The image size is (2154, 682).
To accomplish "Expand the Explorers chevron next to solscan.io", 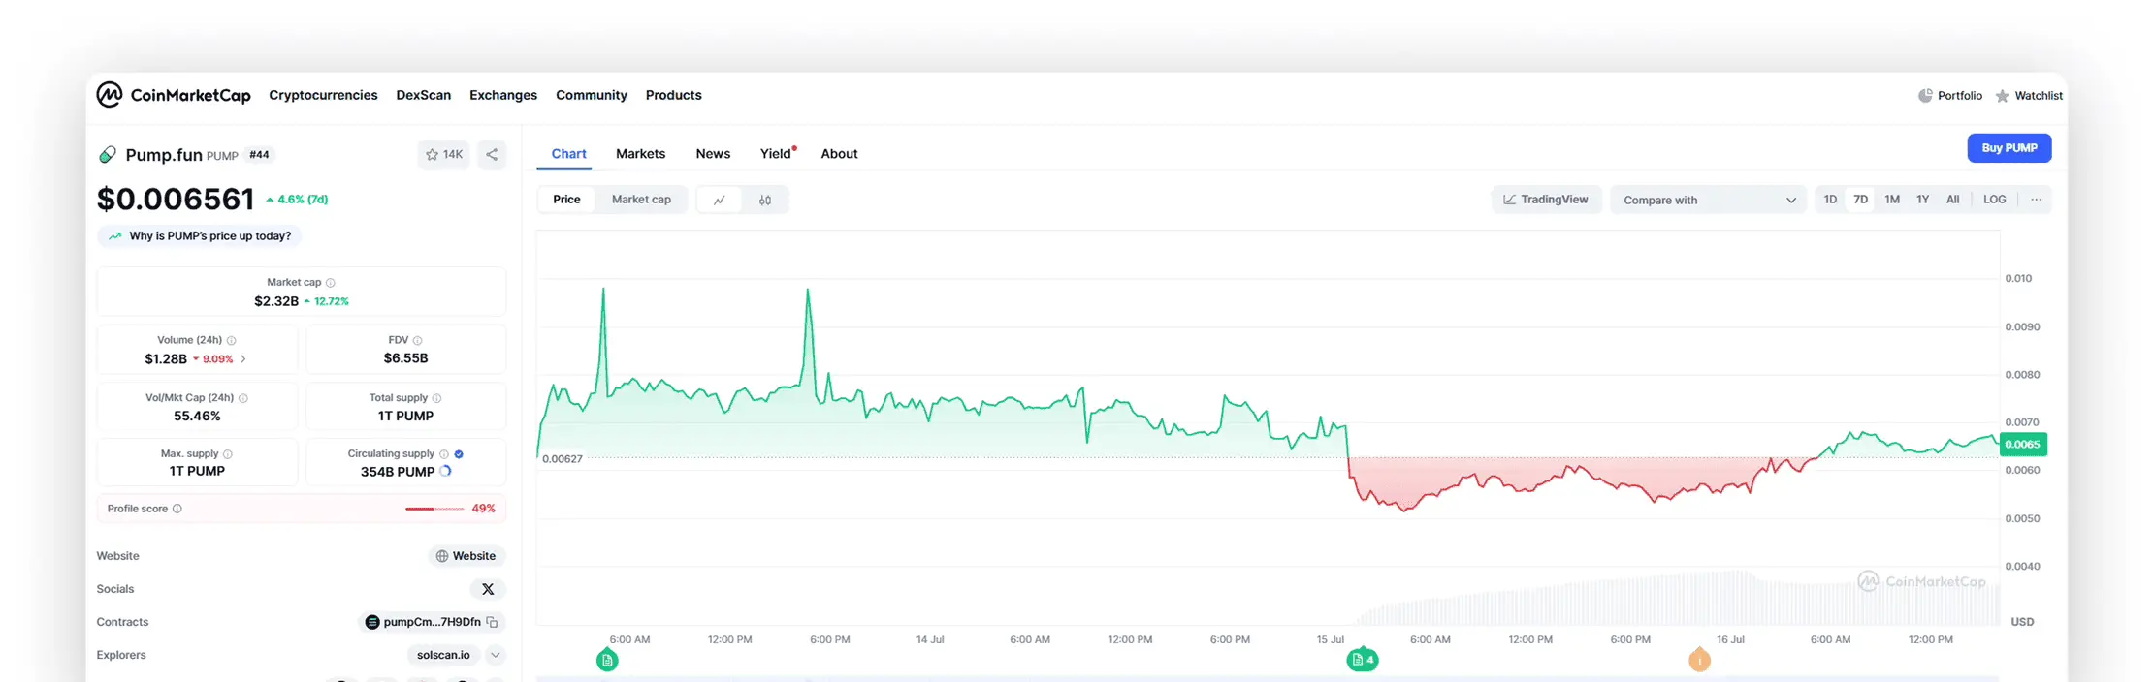I will tap(496, 655).
